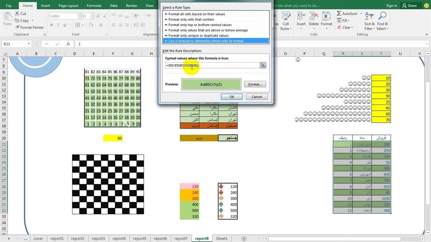Open Sort & Filter tool

[369, 21]
